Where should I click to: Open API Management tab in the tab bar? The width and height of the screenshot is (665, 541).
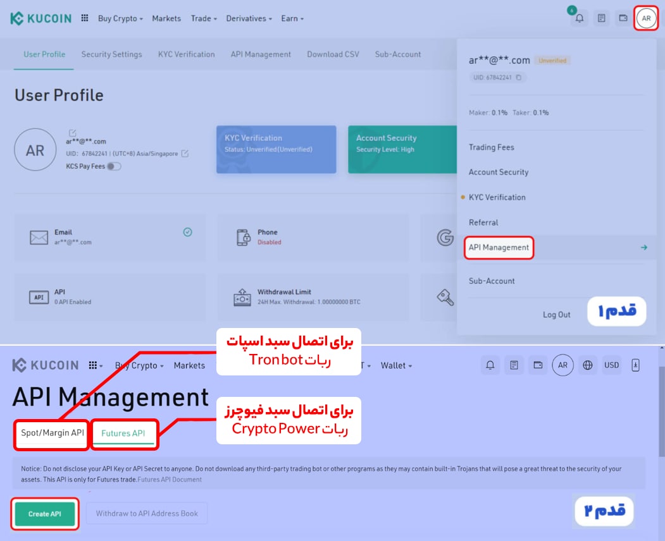click(x=261, y=54)
